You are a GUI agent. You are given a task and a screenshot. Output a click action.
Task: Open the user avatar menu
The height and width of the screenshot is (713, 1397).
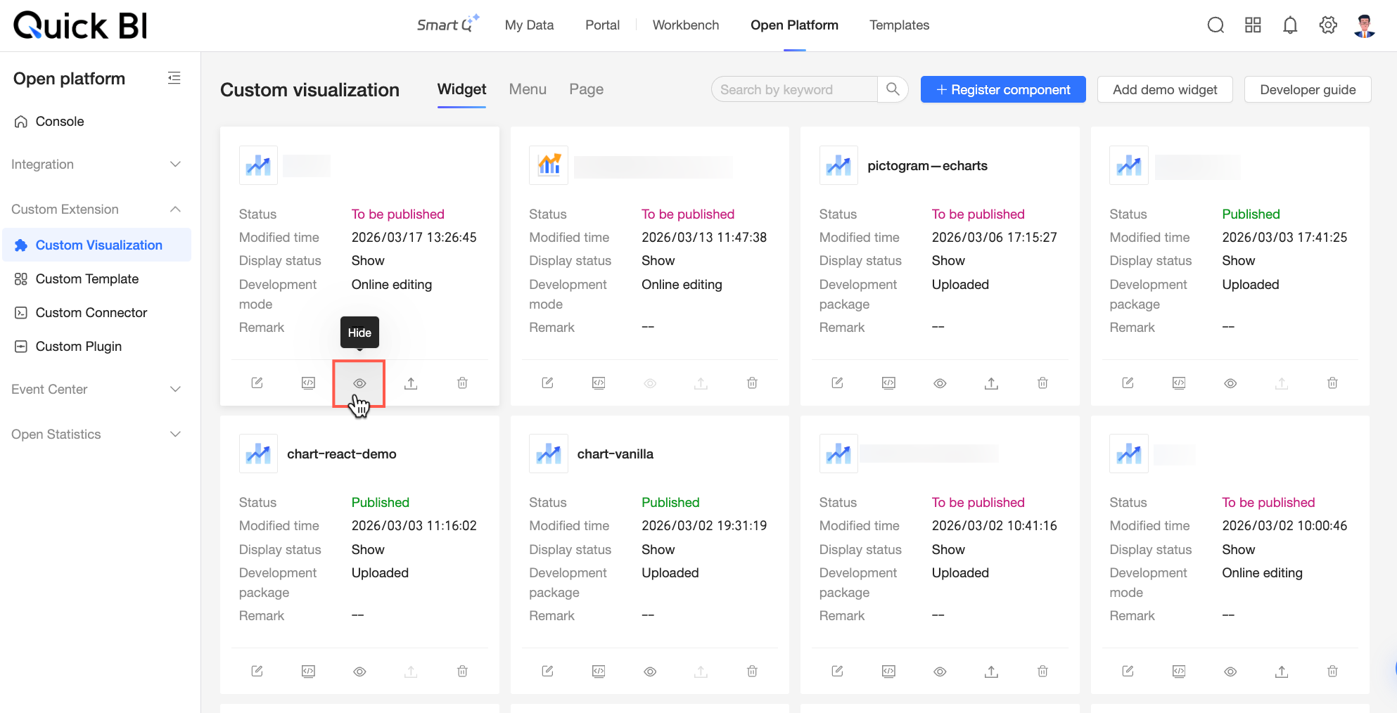1365,25
